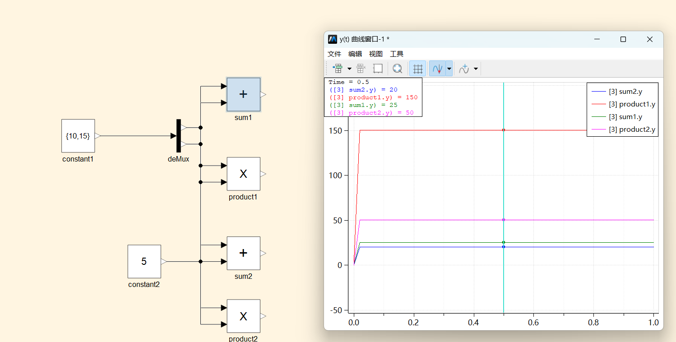This screenshot has width=676, height=342.
Task: Click the sum2 output port triangle
Action: click(264, 253)
